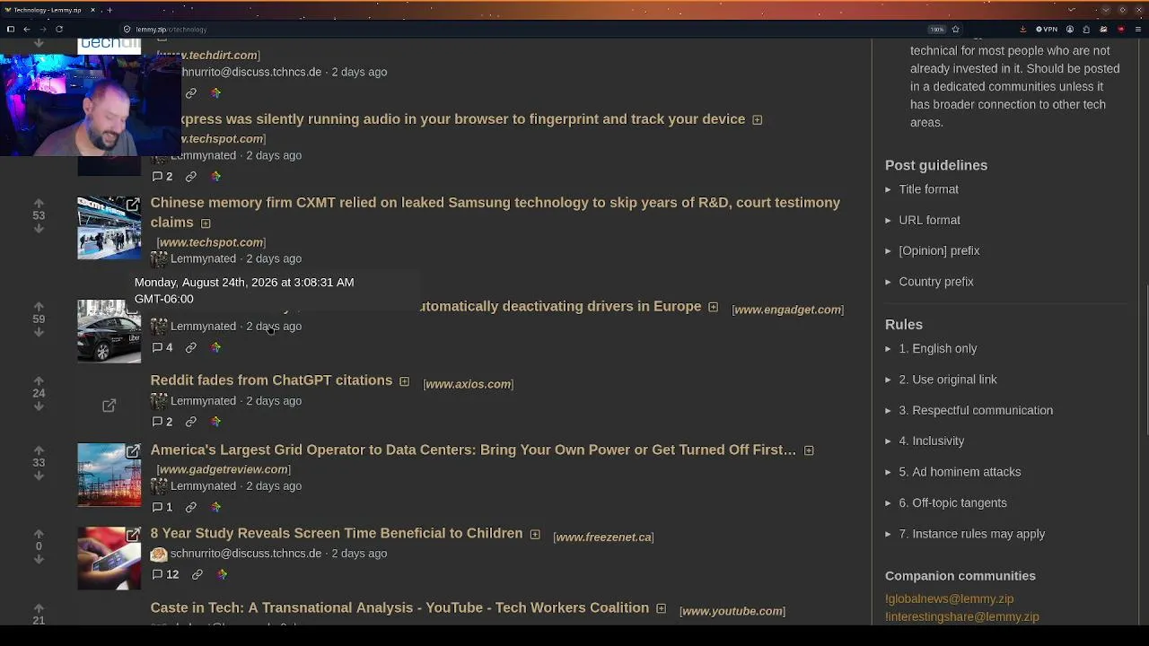Open comments on the audio fingerprint post

click(x=162, y=177)
